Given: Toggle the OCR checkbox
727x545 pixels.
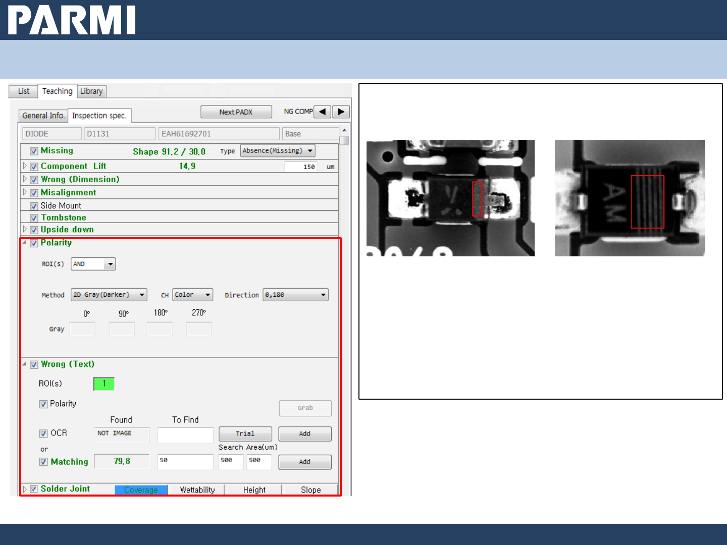Looking at the screenshot, I should coord(43,433).
